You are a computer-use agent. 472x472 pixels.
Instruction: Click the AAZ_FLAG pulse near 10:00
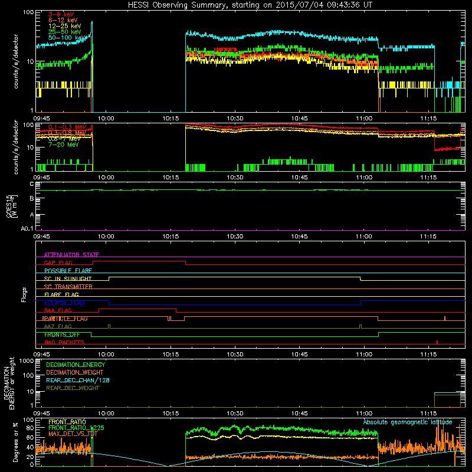click(x=109, y=326)
